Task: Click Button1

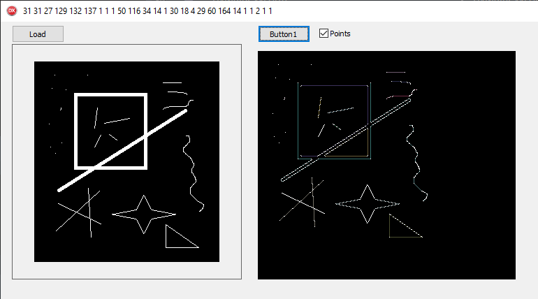Action: (x=284, y=34)
